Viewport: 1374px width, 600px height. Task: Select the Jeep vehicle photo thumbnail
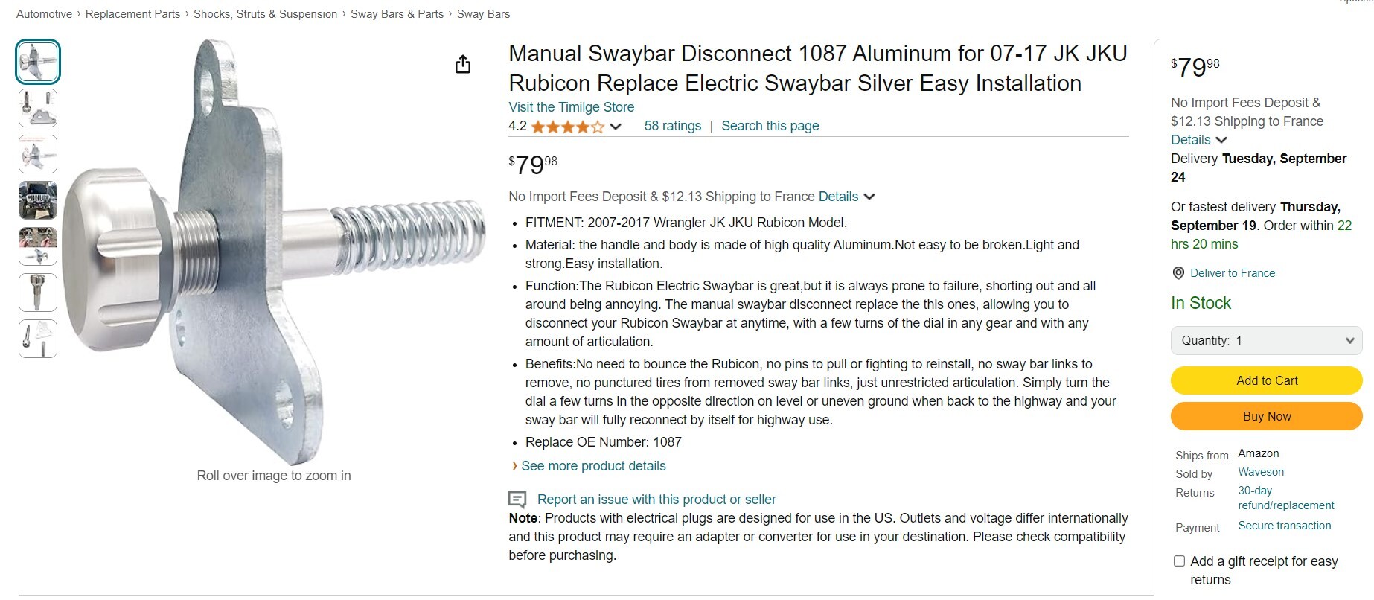click(38, 200)
